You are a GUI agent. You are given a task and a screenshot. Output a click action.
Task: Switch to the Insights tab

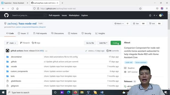tap(100, 34)
